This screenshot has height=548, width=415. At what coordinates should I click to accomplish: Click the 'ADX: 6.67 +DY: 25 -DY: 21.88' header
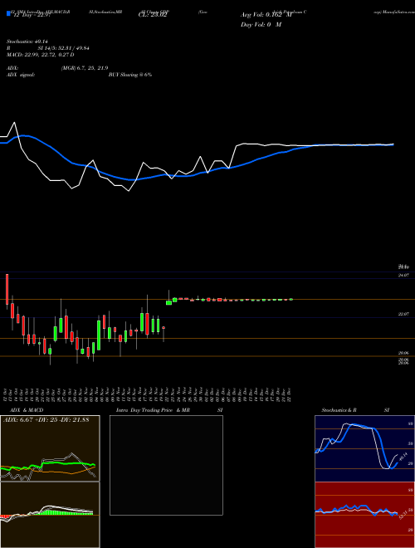[x=46, y=420]
